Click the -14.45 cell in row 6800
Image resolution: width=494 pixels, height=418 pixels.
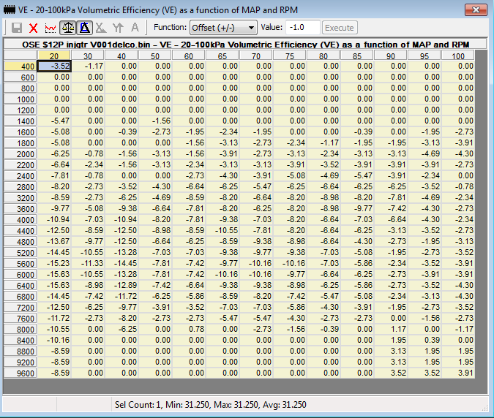pyautogui.click(x=54, y=296)
